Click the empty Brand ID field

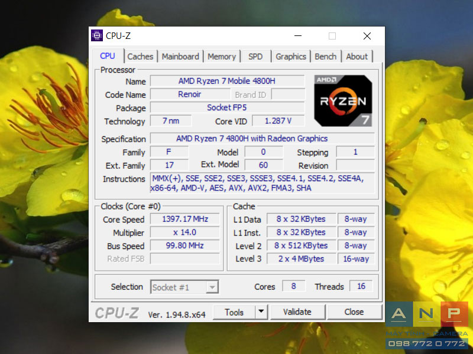[288, 94]
